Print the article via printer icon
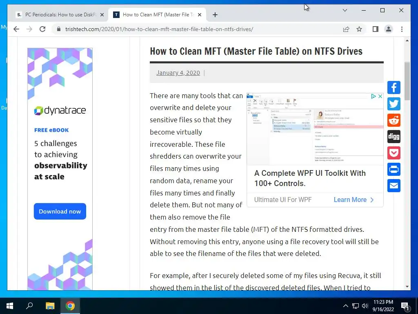 click(394, 169)
